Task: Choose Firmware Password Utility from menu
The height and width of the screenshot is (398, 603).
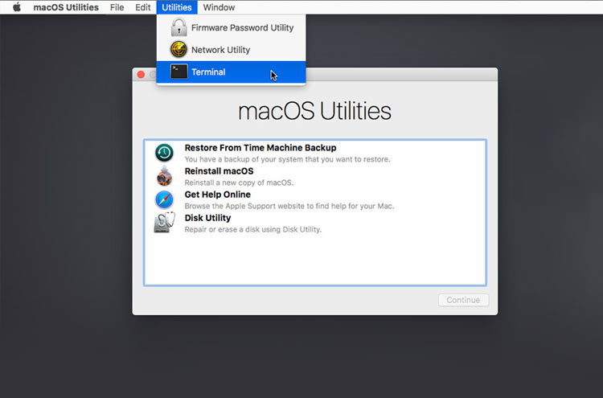Action: pos(231,27)
